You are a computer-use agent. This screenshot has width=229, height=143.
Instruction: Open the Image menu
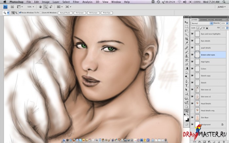coord(45,2)
